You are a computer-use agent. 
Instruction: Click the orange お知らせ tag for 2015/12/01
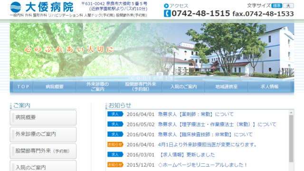pyautogui.click(x=115, y=165)
